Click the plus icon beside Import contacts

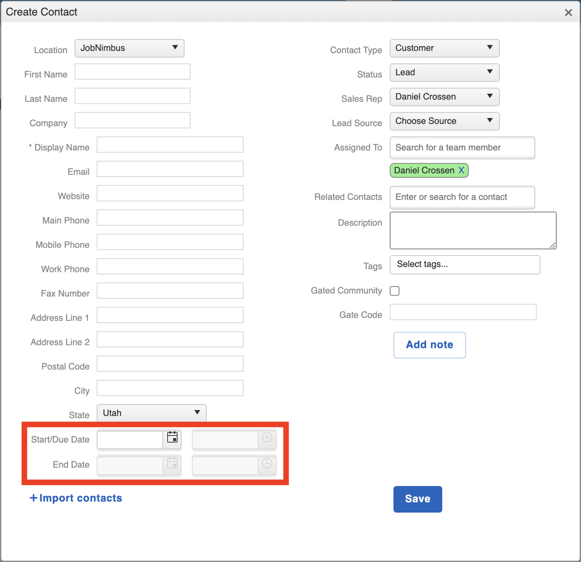pyautogui.click(x=33, y=498)
